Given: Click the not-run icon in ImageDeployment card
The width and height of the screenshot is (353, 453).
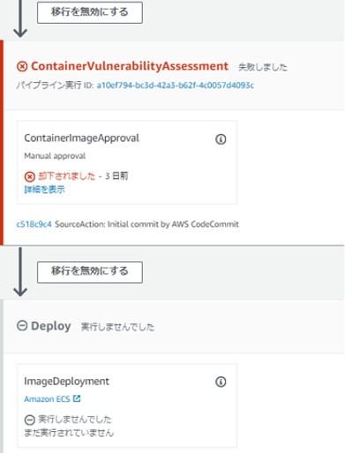Looking at the screenshot, I should (x=29, y=420).
